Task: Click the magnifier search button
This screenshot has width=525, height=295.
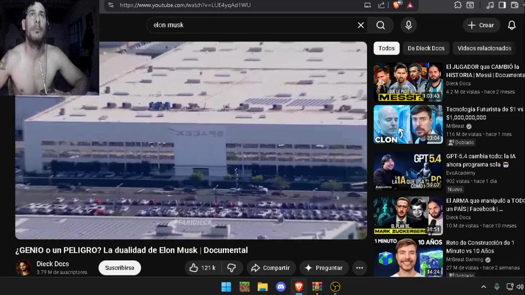Action: point(381,25)
